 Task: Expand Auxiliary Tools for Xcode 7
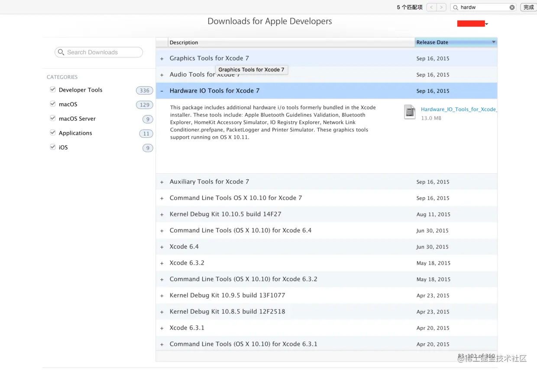click(162, 182)
